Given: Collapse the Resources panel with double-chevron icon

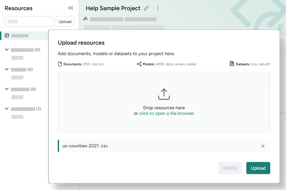Looking at the screenshot, I should click(x=71, y=8).
